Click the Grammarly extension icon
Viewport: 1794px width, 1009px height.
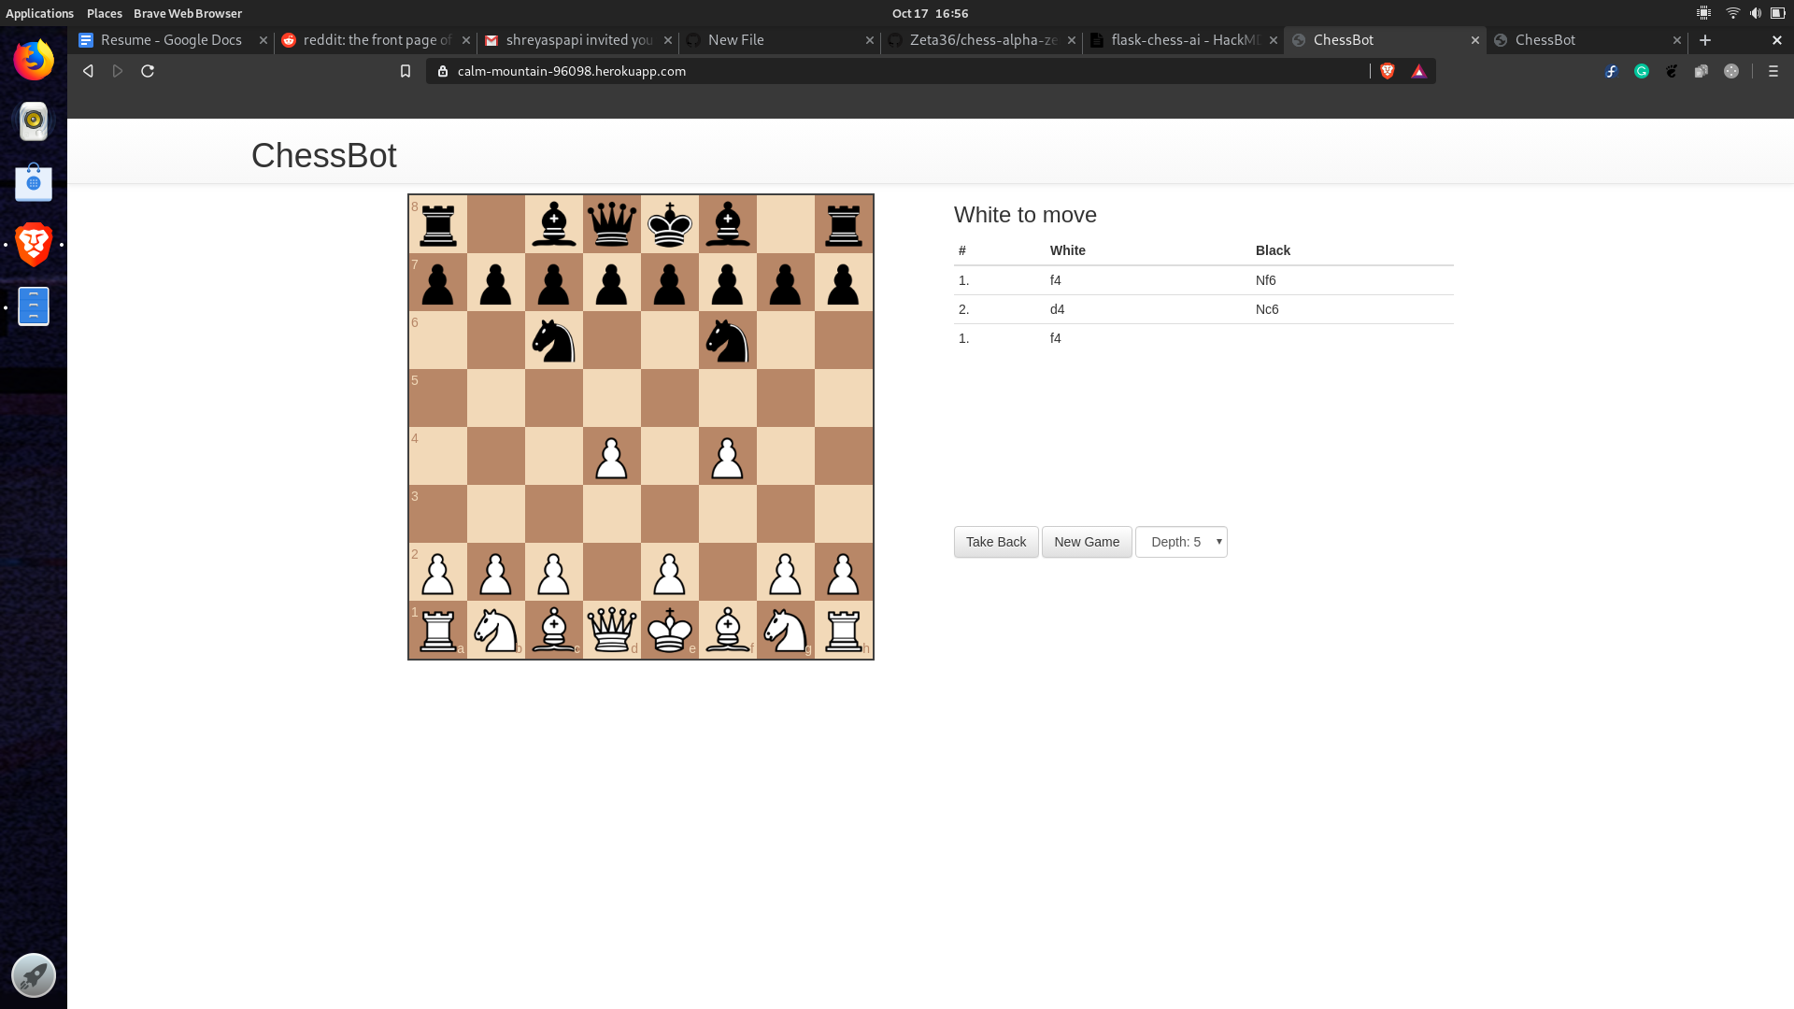(x=1642, y=71)
